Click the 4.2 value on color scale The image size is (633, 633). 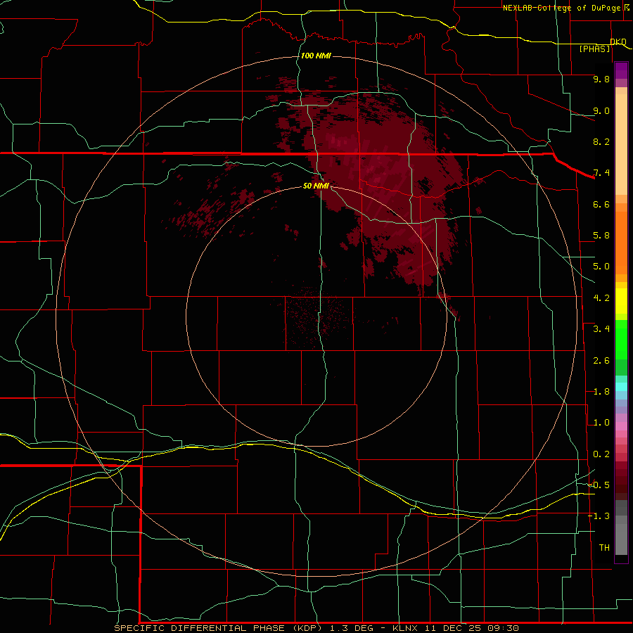click(601, 298)
